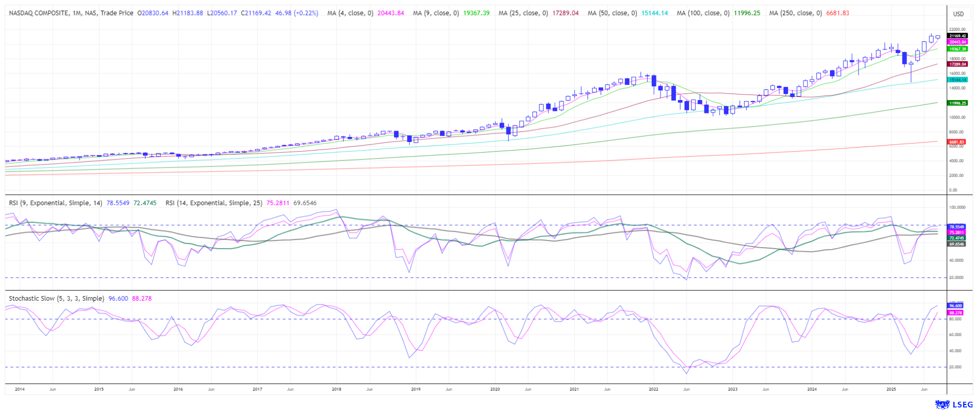The height and width of the screenshot is (410, 978).
Task: Select the MA (4, close, 0) legend
Action: click(x=350, y=13)
